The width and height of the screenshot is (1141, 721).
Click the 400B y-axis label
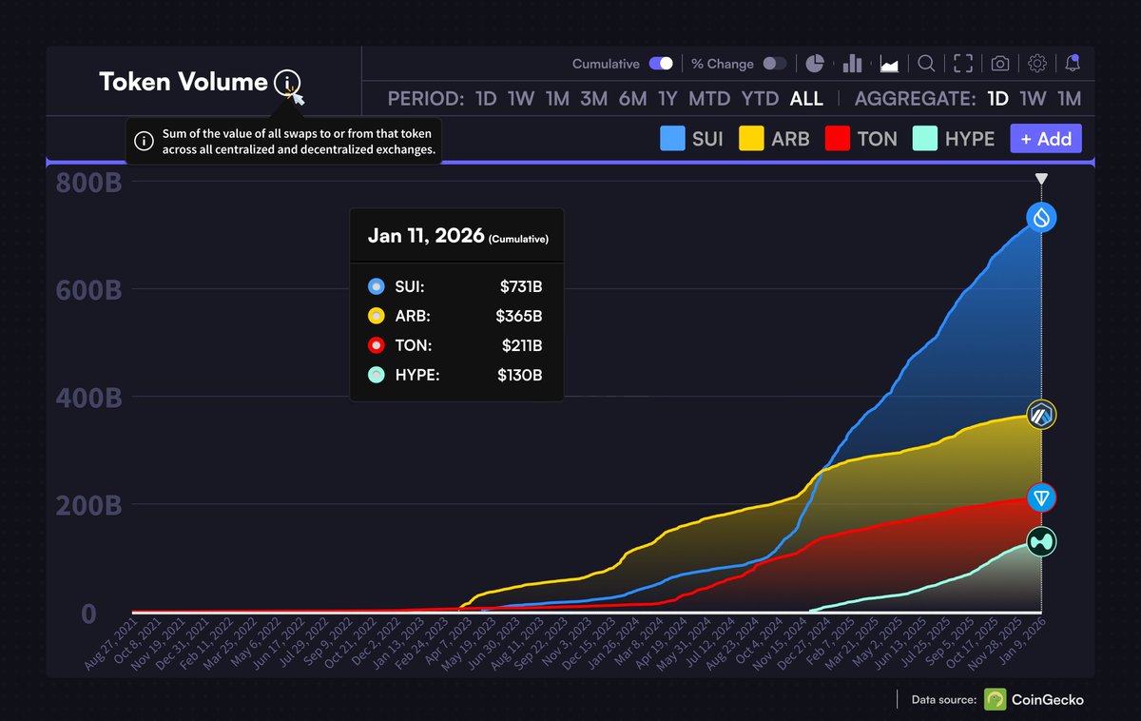click(x=88, y=398)
